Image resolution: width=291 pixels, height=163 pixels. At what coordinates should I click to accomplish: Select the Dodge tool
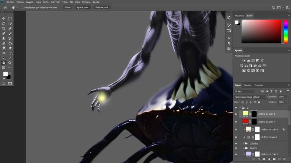10,48
